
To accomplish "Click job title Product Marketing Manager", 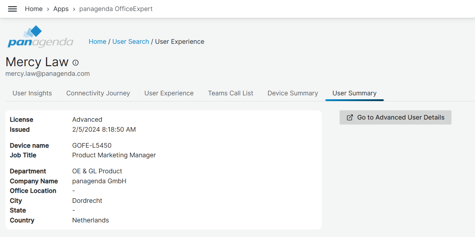I will click(x=114, y=155).
